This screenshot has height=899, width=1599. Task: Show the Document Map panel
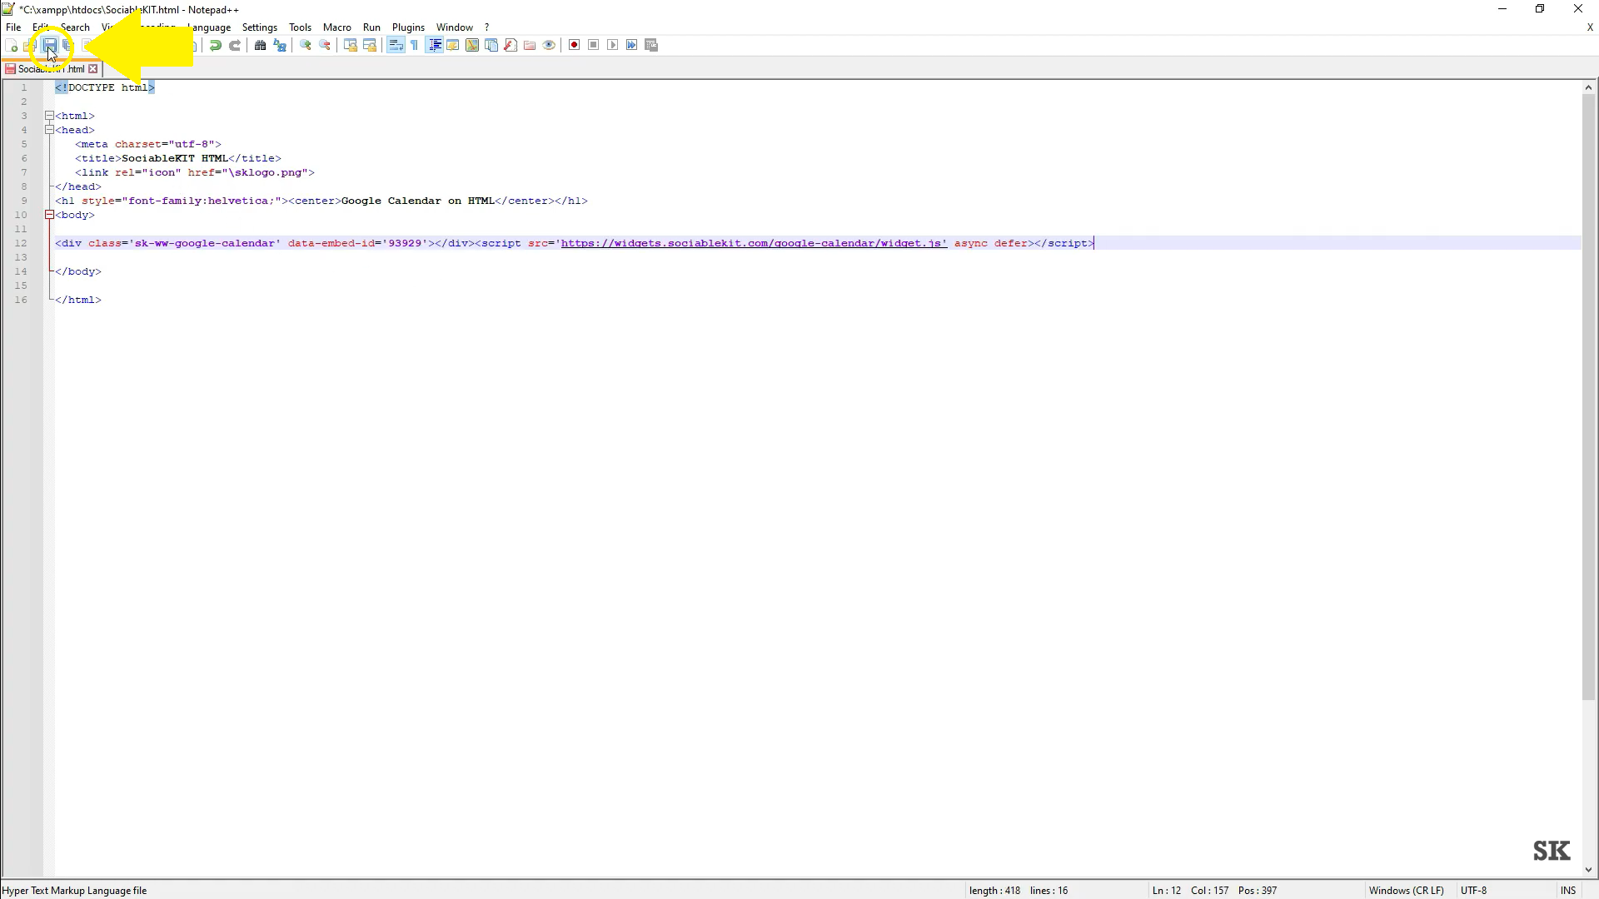[x=472, y=46]
